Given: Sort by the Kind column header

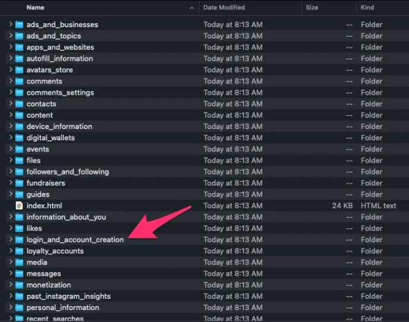Looking at the screenshot, I should (368, 8).
